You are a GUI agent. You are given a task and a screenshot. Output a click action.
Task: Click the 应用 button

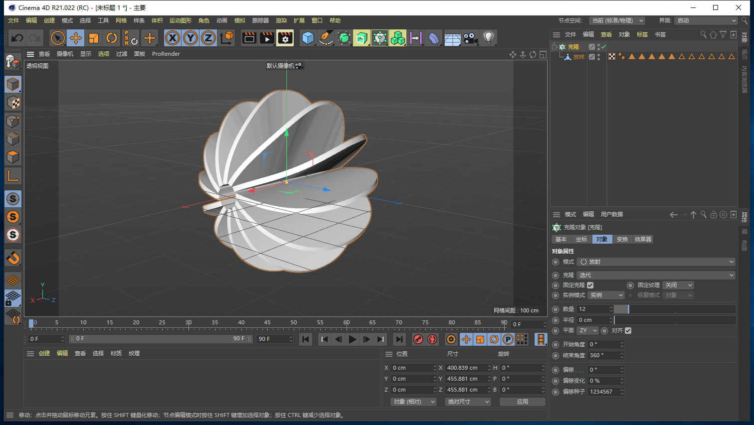(x=523, y=402)
